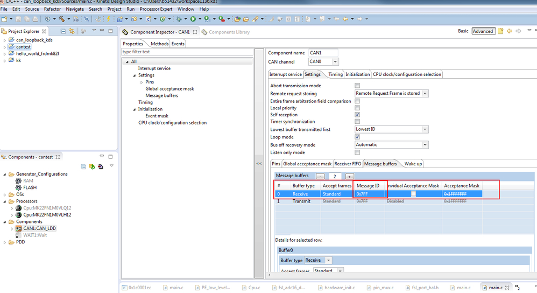Click the type filter text field
537x293 pixels.
tap(187, 52)
